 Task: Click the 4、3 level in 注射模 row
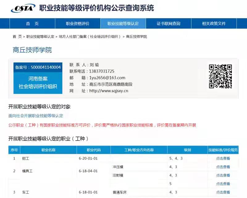tap(173, 175)
